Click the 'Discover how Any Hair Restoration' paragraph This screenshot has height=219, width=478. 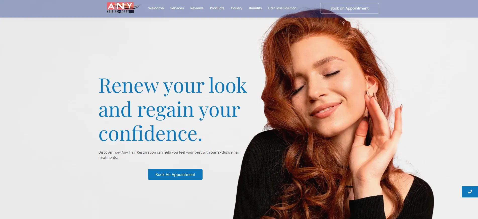[169, 155]
